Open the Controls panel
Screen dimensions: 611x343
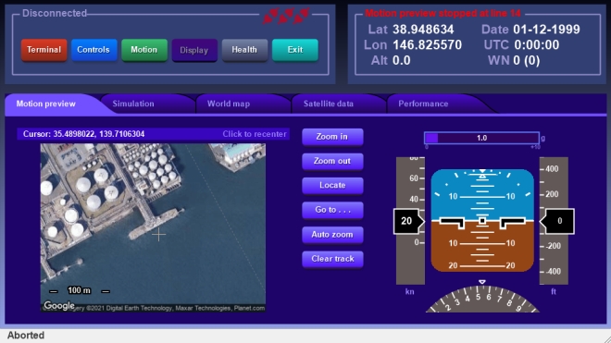pyautogui.click(x=94, y=50)
